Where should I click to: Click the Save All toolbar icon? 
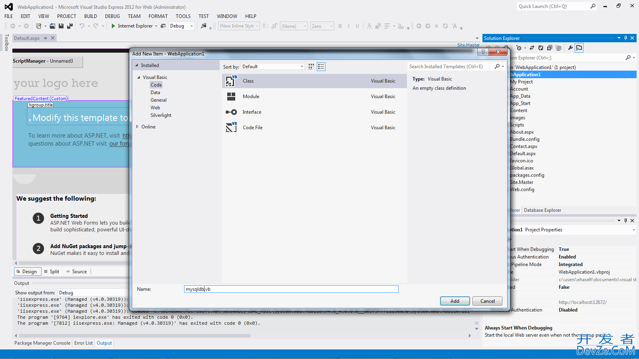pyautogui.click(x=70, y=26)
